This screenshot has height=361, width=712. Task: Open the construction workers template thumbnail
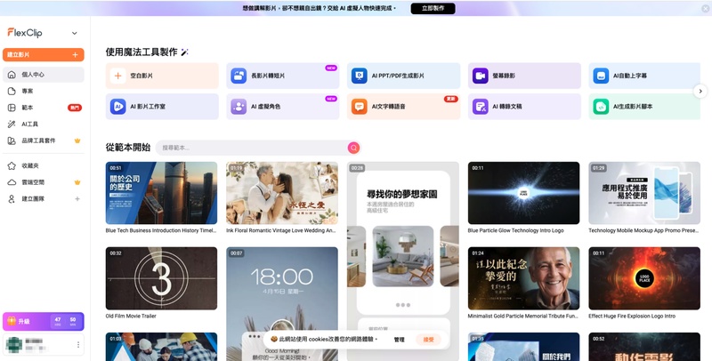coord(161,347)
